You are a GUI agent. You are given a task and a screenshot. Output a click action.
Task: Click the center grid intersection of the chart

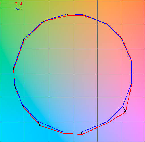tap(73, 73)
